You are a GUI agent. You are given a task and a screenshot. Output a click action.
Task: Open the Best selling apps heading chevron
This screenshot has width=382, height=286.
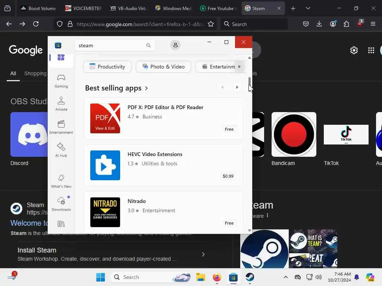tap(146, 88)
